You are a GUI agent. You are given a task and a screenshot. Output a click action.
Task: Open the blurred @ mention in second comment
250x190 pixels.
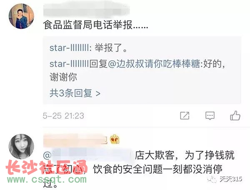click(x=87, y=155)
